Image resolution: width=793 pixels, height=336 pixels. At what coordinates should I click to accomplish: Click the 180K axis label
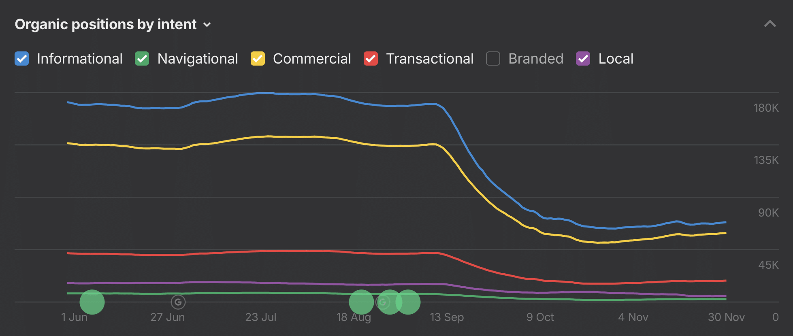pos(766,108)
